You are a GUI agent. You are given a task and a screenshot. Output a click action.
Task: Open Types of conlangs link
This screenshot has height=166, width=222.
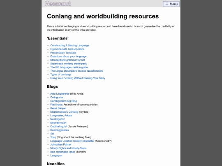61,74
